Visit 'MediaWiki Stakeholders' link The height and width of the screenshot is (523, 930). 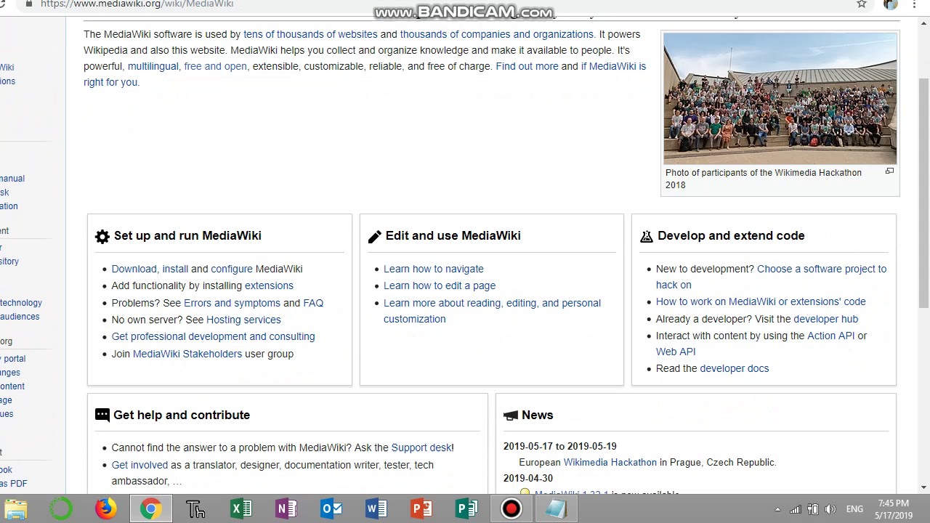(x=187, y=354)
